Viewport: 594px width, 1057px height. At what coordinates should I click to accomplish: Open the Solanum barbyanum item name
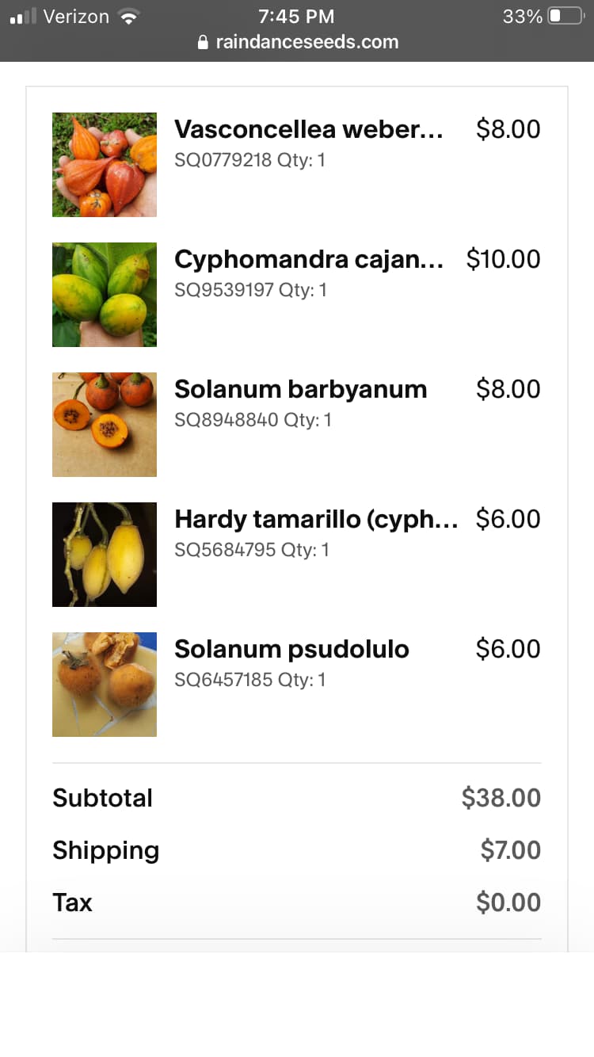click(x=300, y=389)
